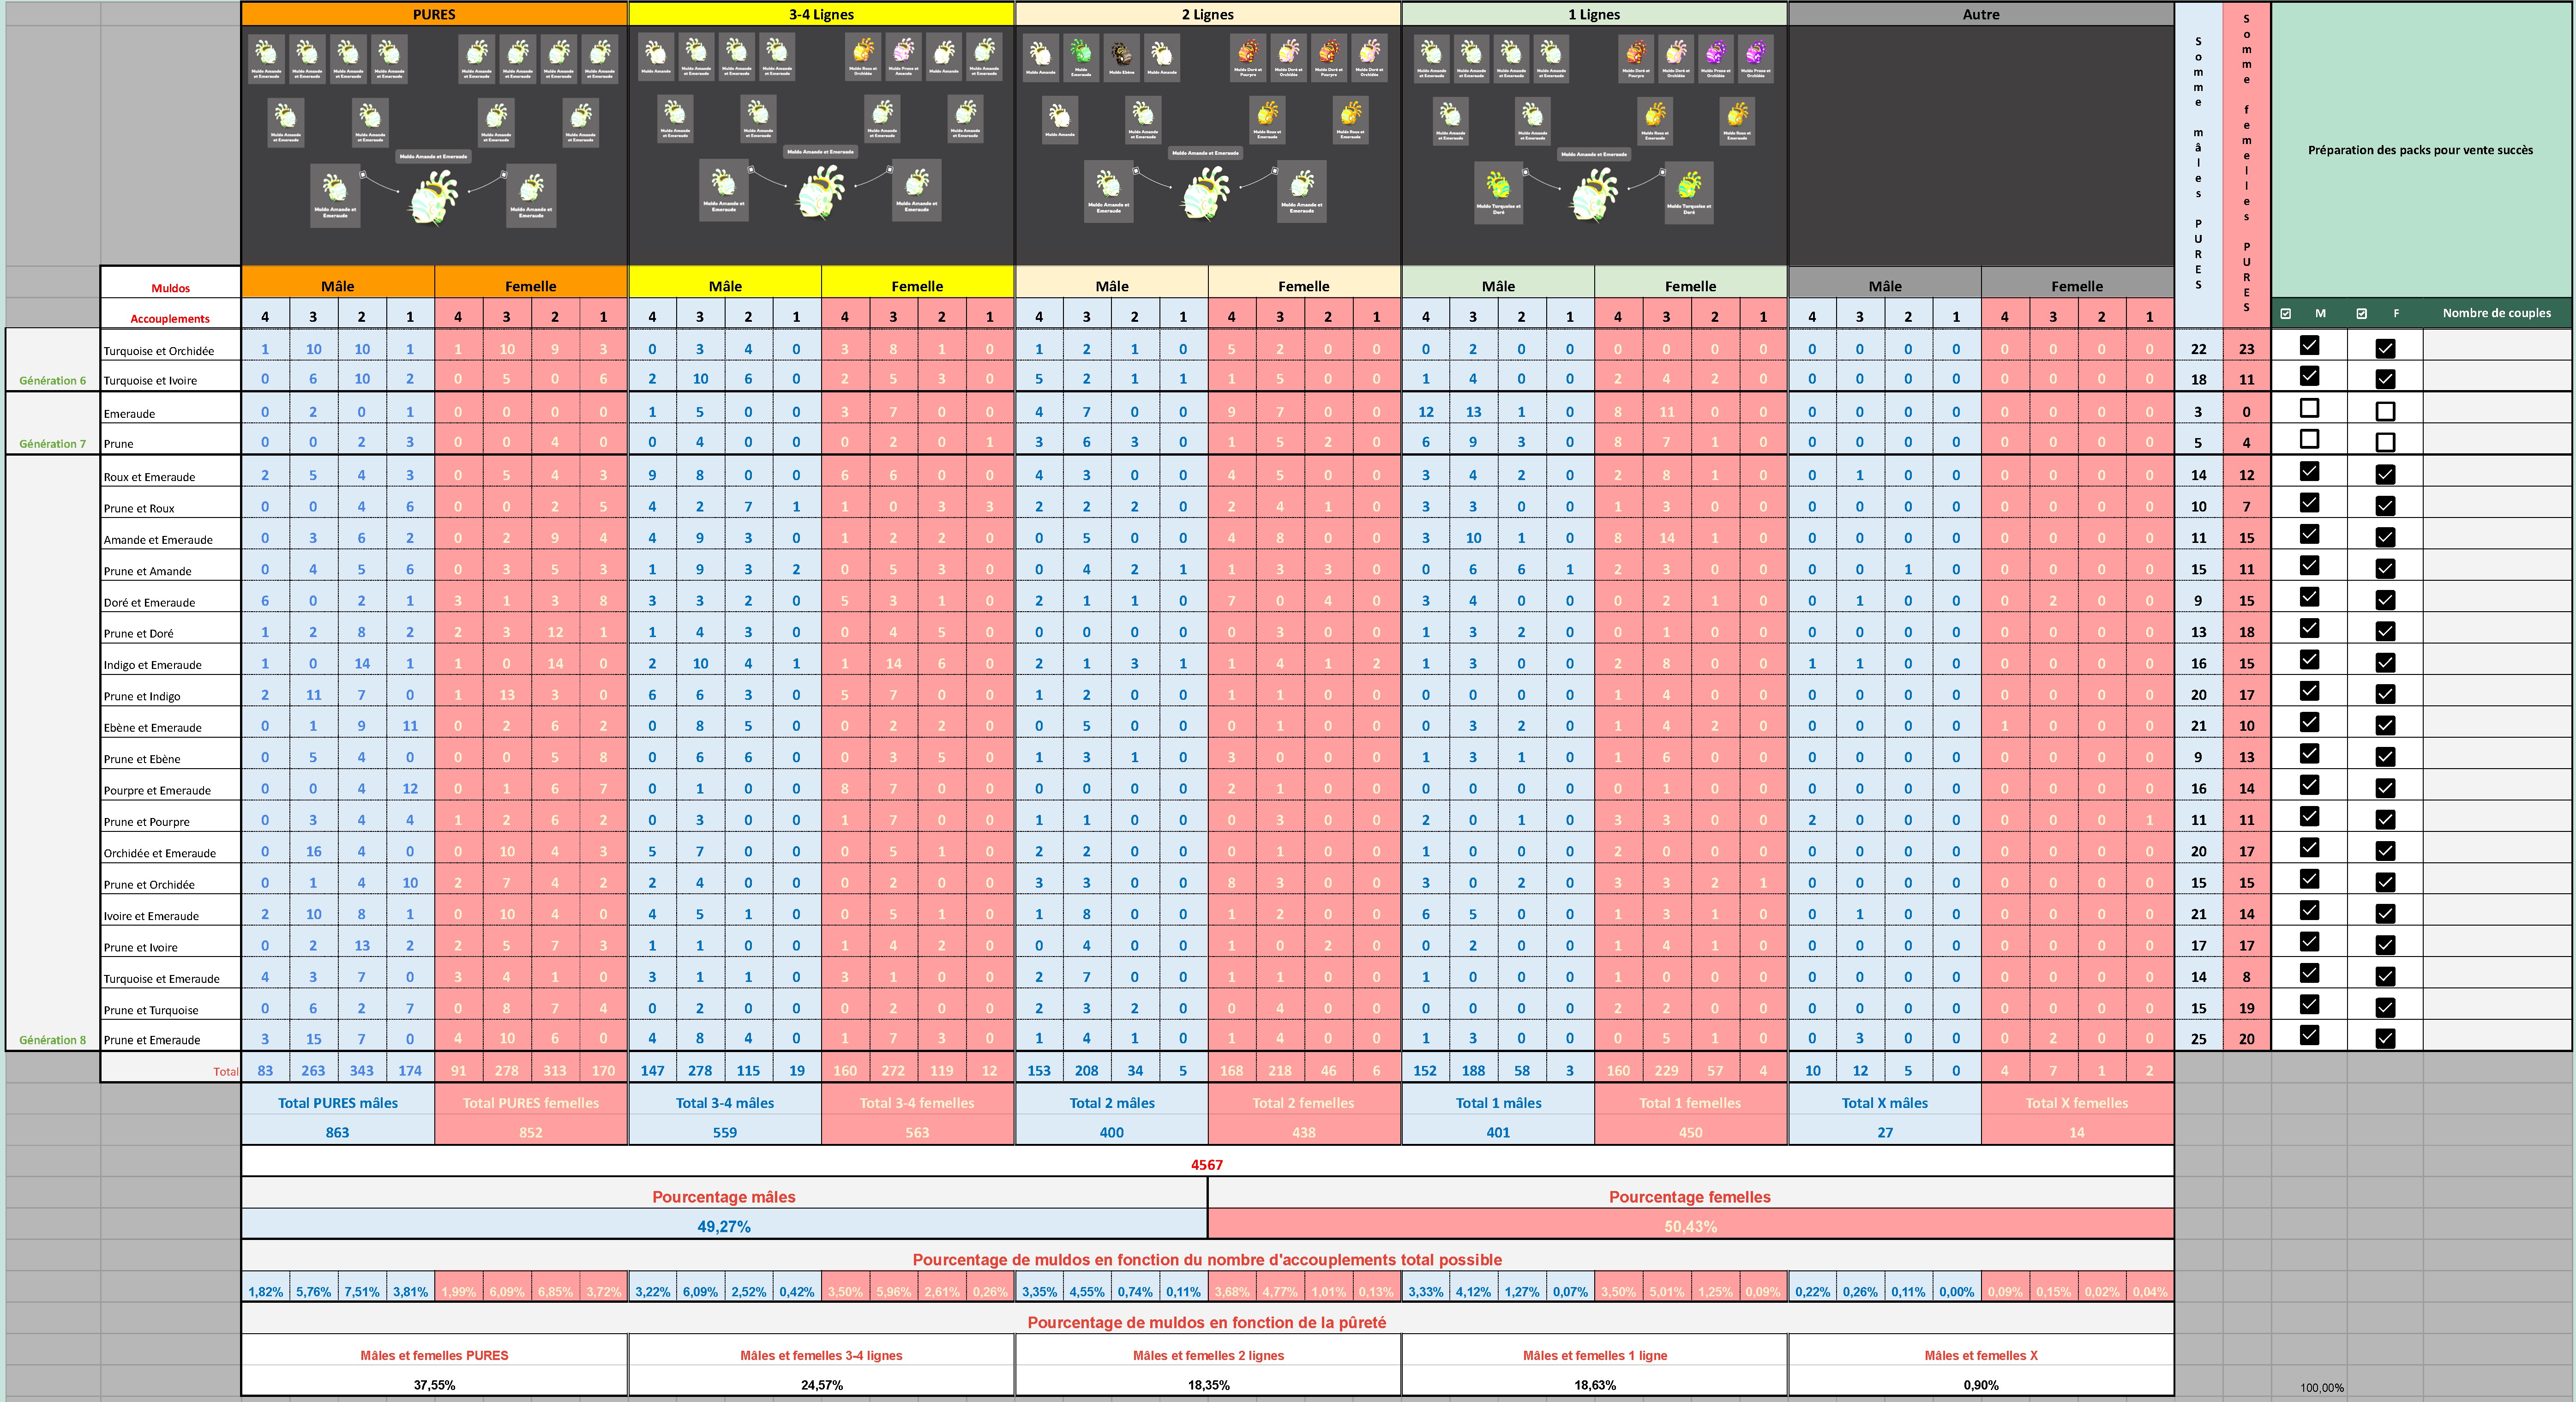Uncheck F for Prune et Turquoise row
Viewport: 2576px width, 1402px height.
[x=2385, y=1008]
